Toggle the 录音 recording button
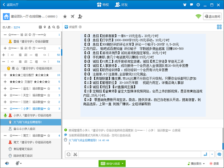The height and width of the screenshot is (168, 224). coord(214,164)
